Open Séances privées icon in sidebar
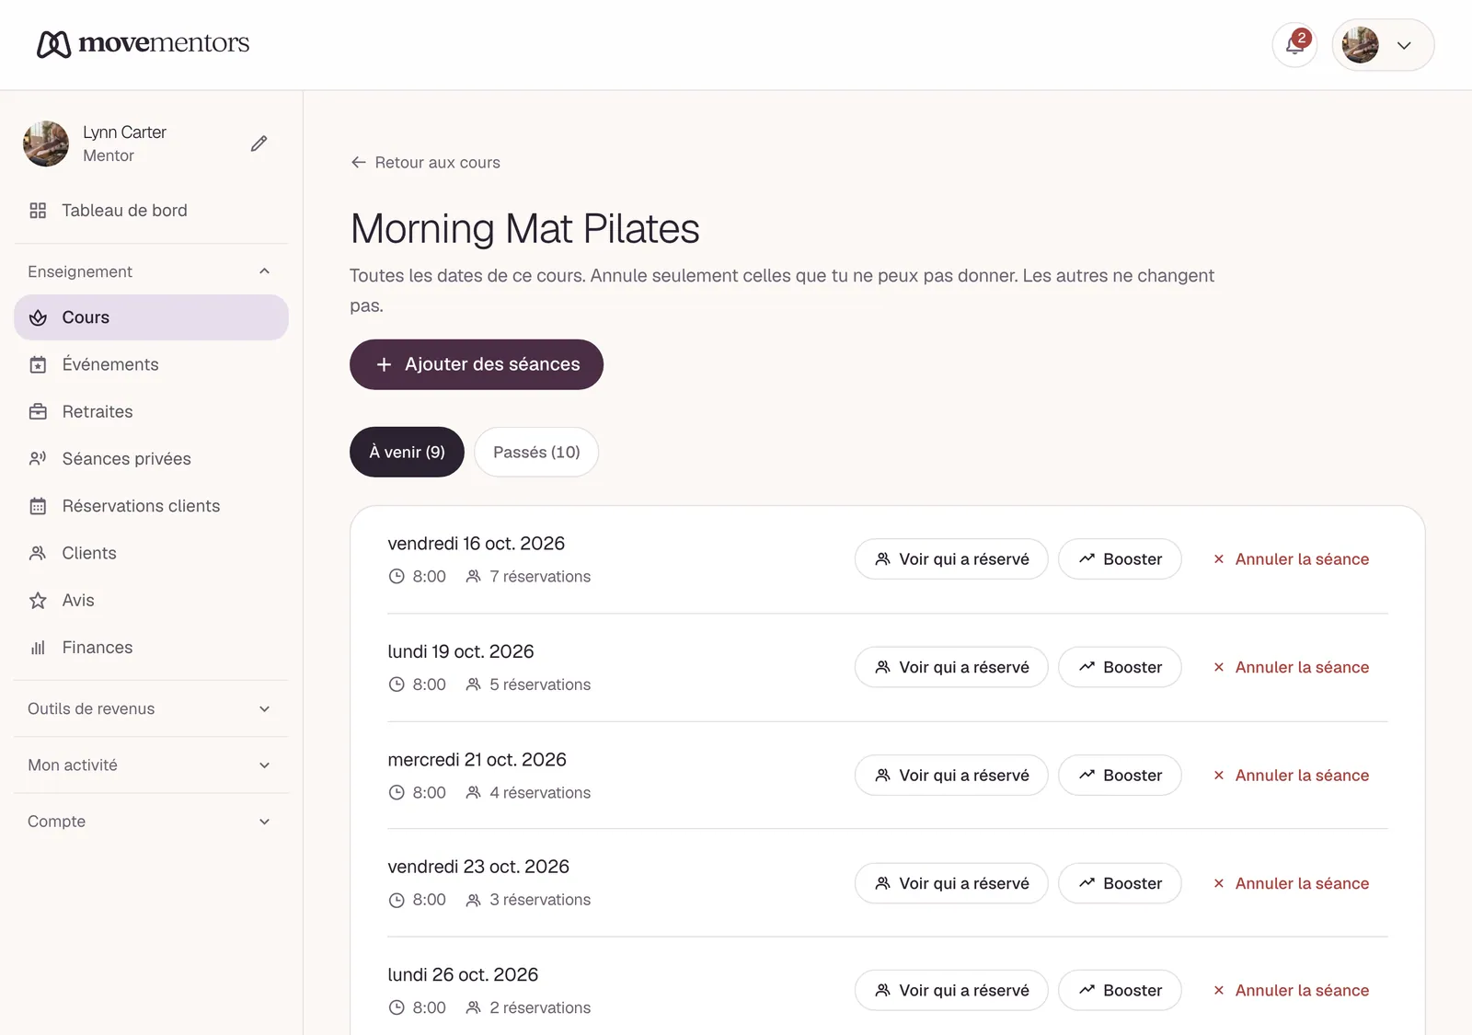Viewport: 1472px width, 1035px height. pos(38,459)
